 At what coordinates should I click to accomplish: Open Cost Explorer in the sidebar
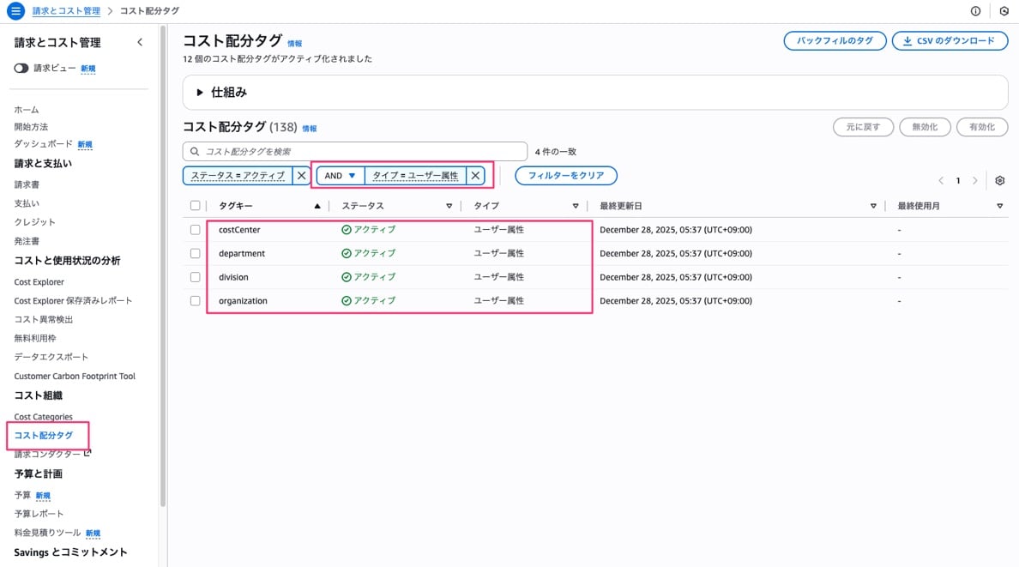(x=39, y=282)
